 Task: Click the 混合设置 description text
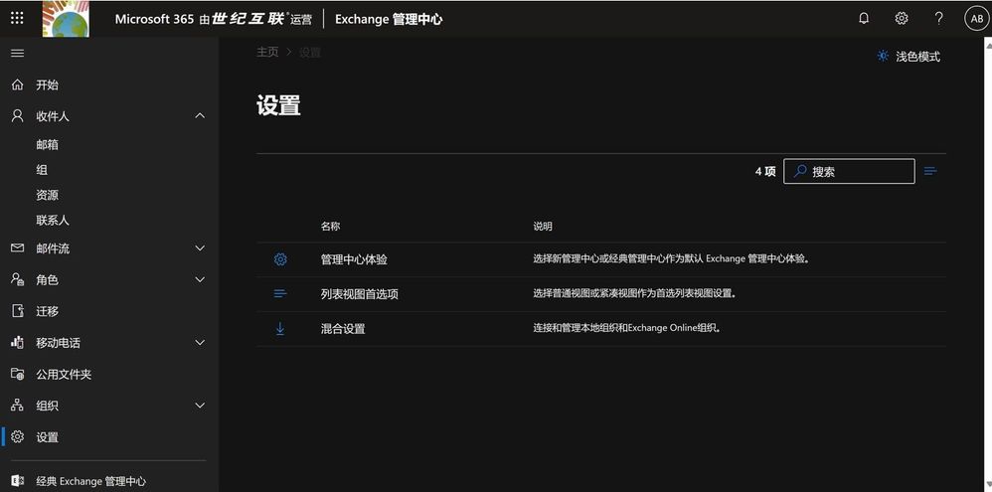click(627, 328)
